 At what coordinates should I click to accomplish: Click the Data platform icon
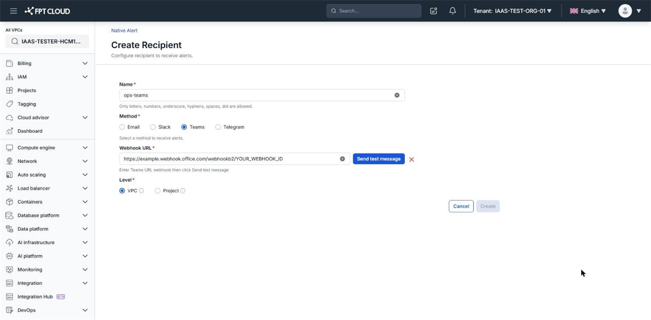pos(9,229)
